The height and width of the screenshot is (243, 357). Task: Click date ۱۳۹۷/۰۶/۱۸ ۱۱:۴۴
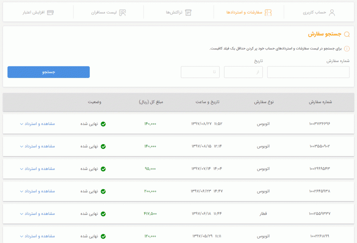coord(207,214)
